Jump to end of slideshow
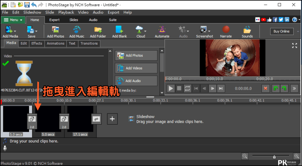 click(221, 89)
